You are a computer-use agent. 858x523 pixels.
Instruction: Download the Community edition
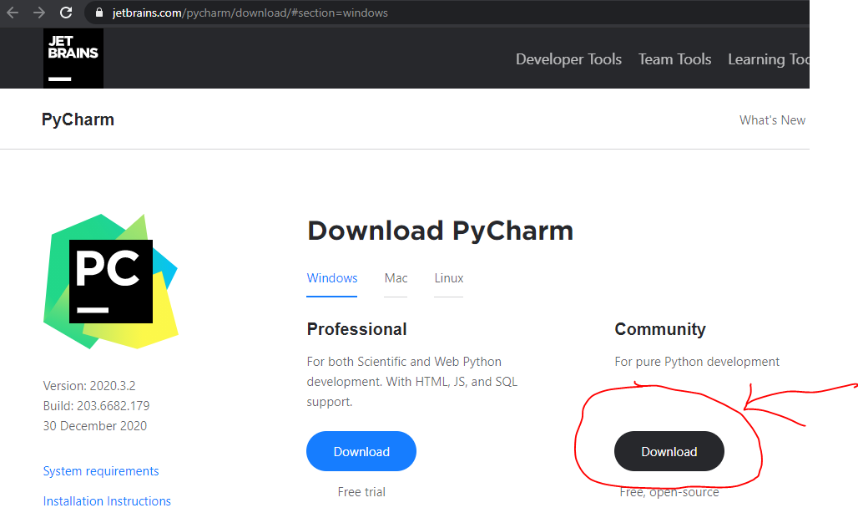pos(669,451)
